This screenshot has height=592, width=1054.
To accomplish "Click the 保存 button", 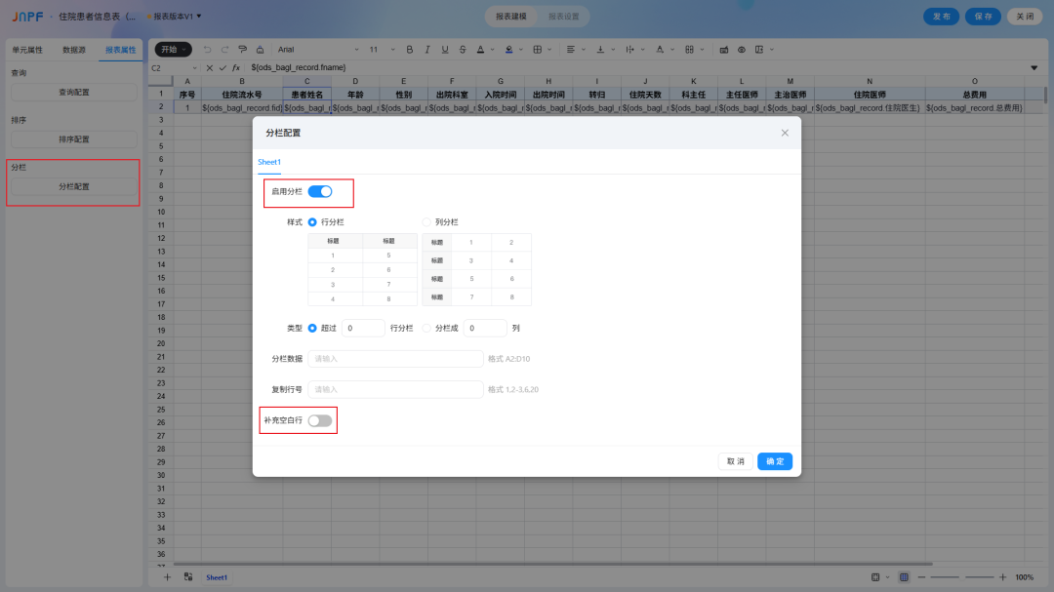I will [x=983, y=17].
